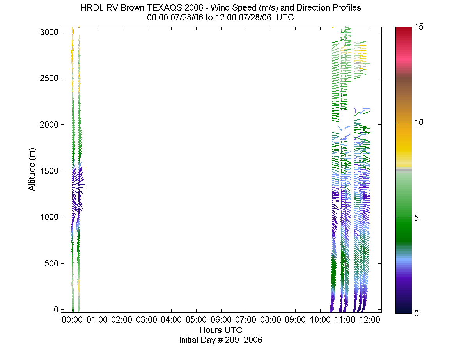Click the 02:00 time tick label

click(x=122, y=320)
